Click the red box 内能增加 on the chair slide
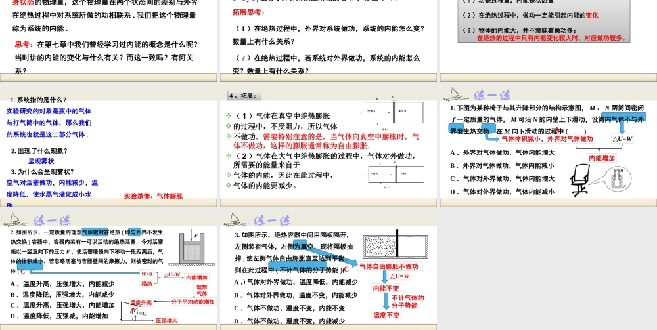The height and width of the screenshot is (330, 657). point(601,158)
